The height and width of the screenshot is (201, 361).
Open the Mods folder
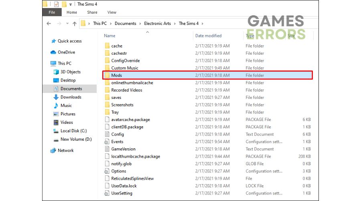(x=116, y=76)
